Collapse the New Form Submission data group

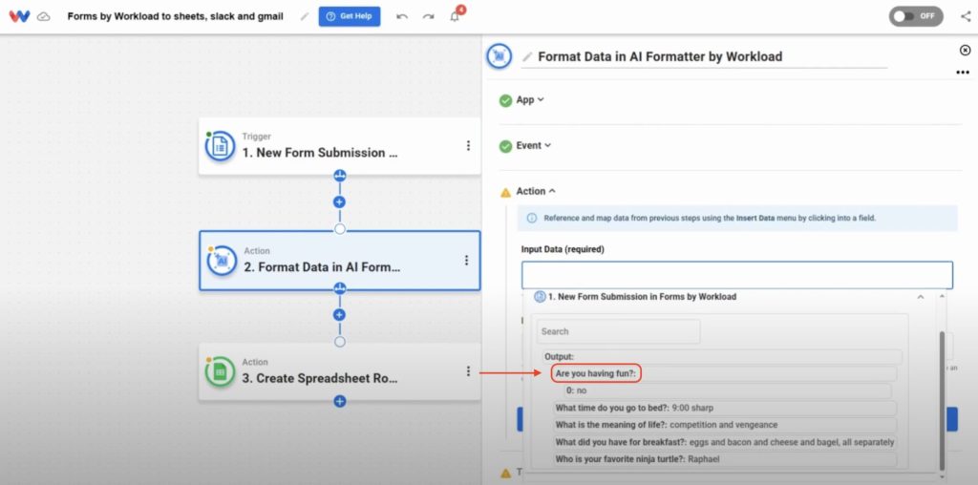click(920, 297)
